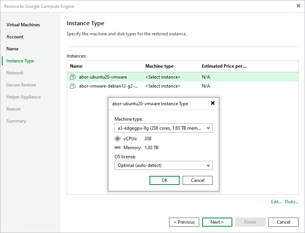Click the Memory module icon

point(117,148)
